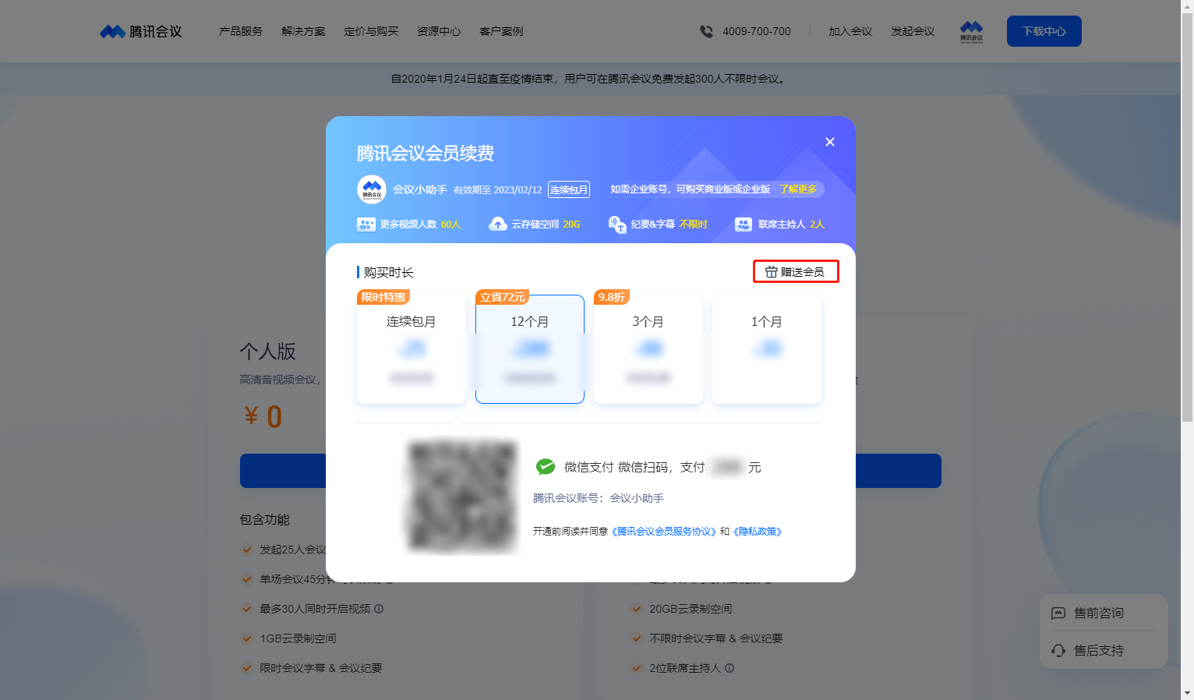Screen dimensions: 1194x700
Task: Close the 腾讯会议会员续费 dialog
Action: tap(830, 142)
